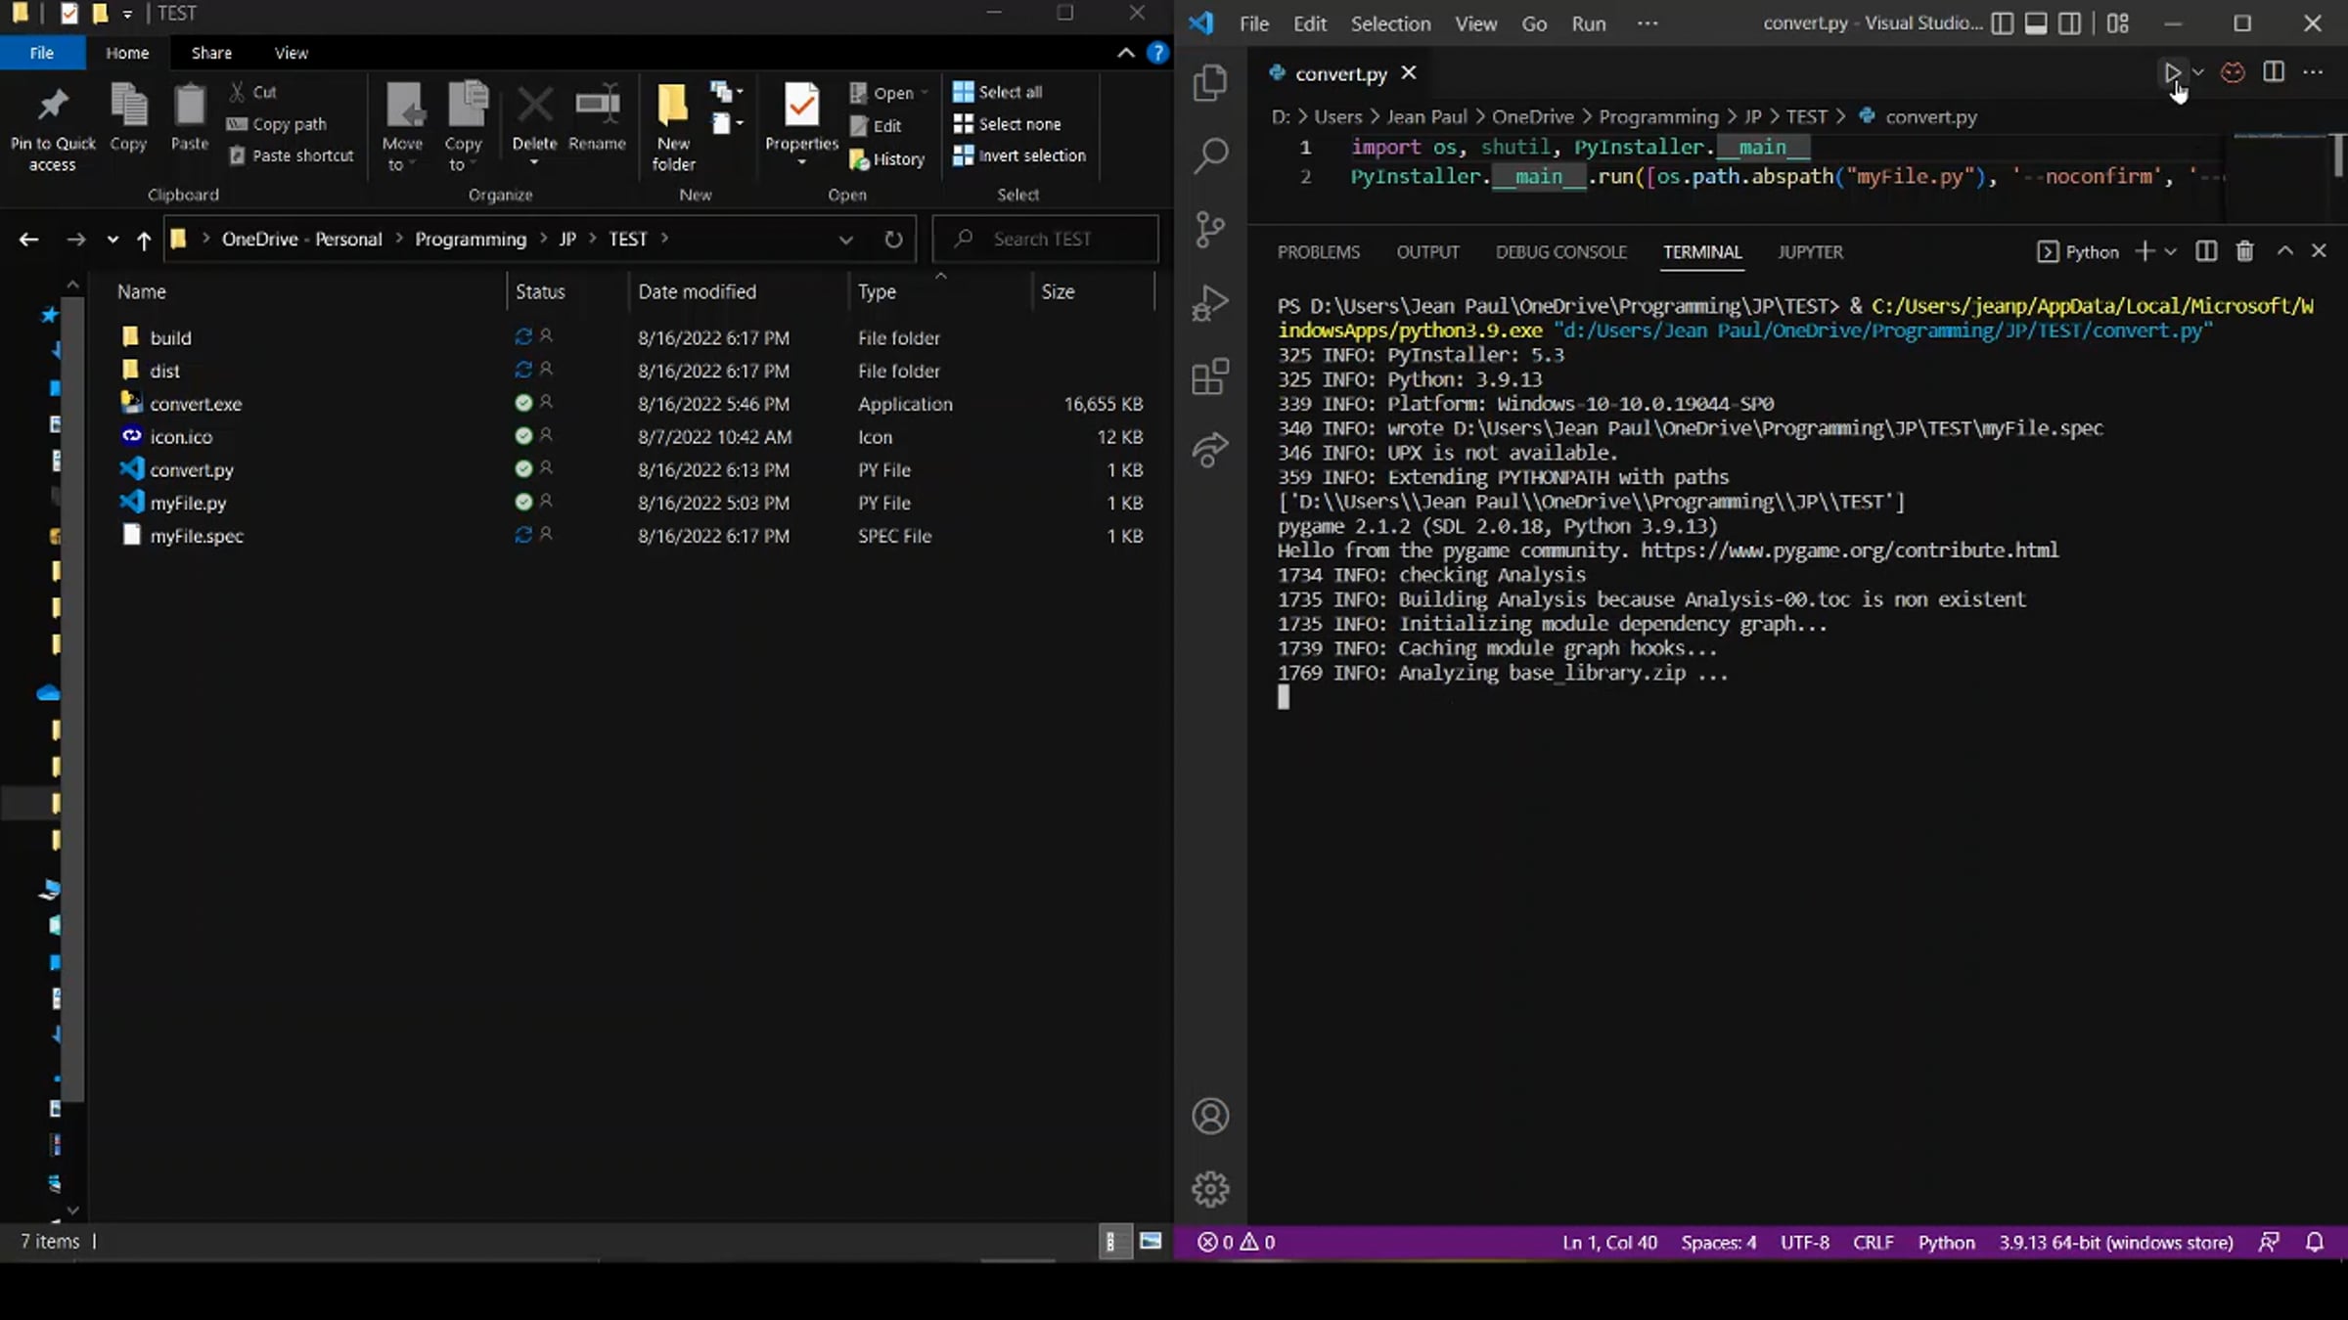Kill terminal with trash icon
This screenshot has width=2348, height=1320.
tap(2245, 251)
